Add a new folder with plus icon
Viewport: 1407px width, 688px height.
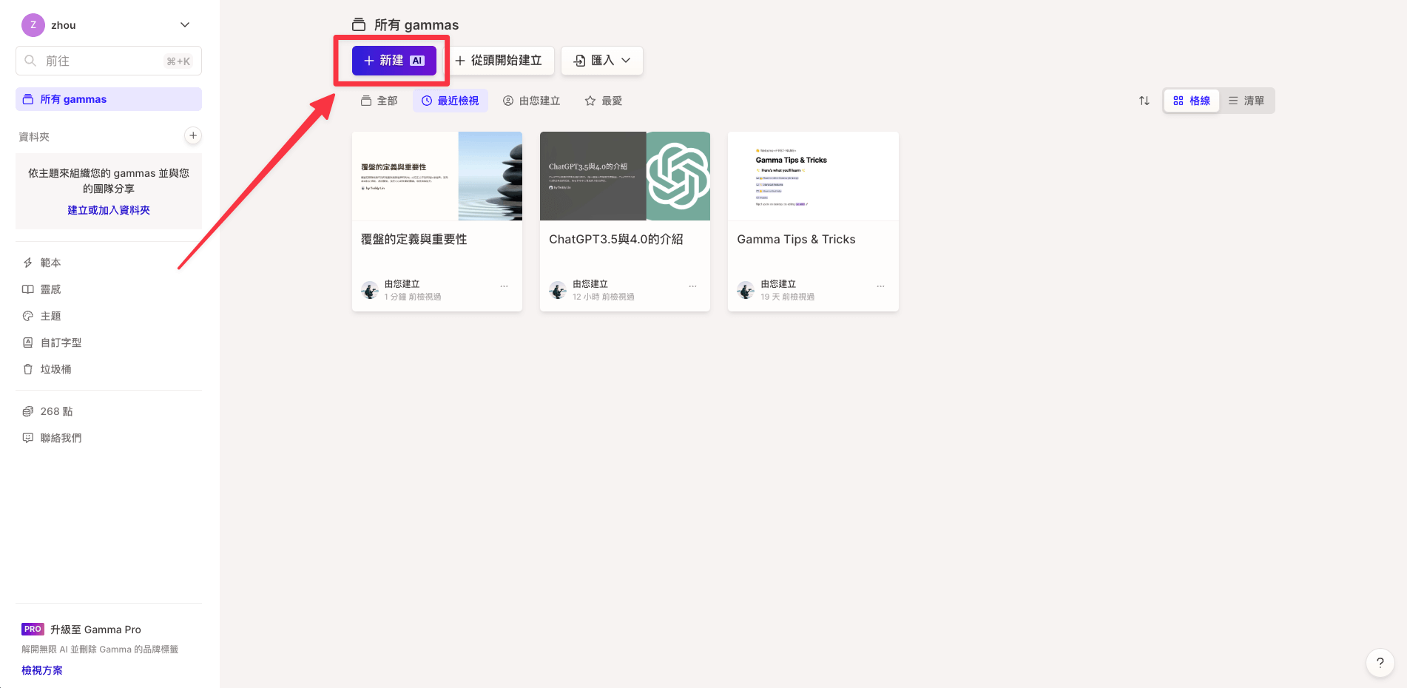192,135
